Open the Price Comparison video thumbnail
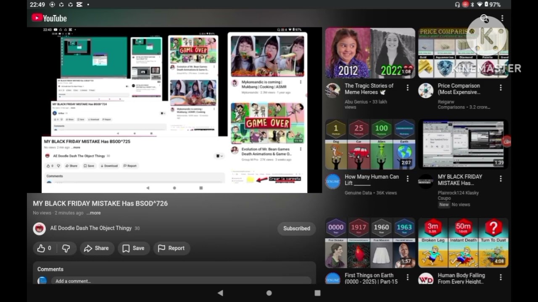This screenshot has width=538, height=302. [463, 53]
